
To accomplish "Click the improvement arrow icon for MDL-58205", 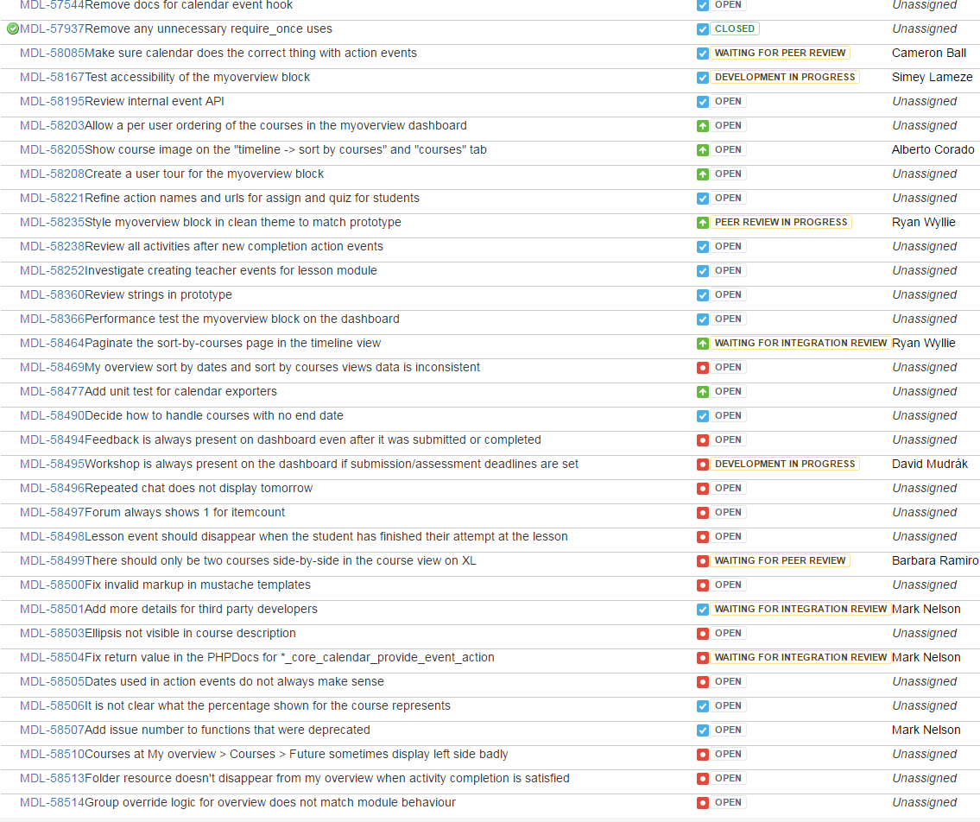I will coord(703,150).
